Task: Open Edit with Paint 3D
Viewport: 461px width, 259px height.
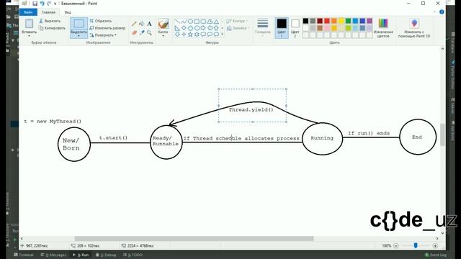Action: pos(414,28)
